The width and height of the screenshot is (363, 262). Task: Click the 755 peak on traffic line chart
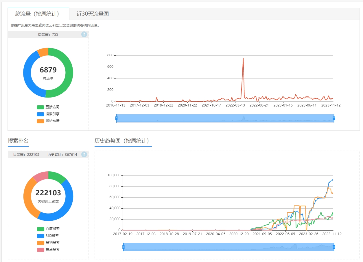pyautogui.click(x=243, y=59)
